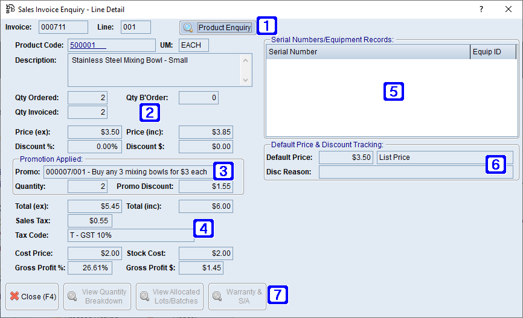This screenshot has width=523, height=318.
Task: Click the magnifier icon in Product Enquiry
Action: [188, 28]
